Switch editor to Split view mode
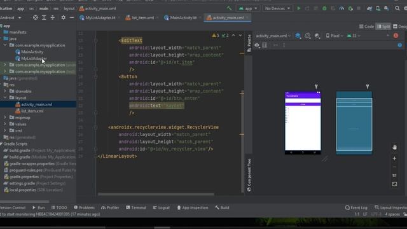 point(383,27)
